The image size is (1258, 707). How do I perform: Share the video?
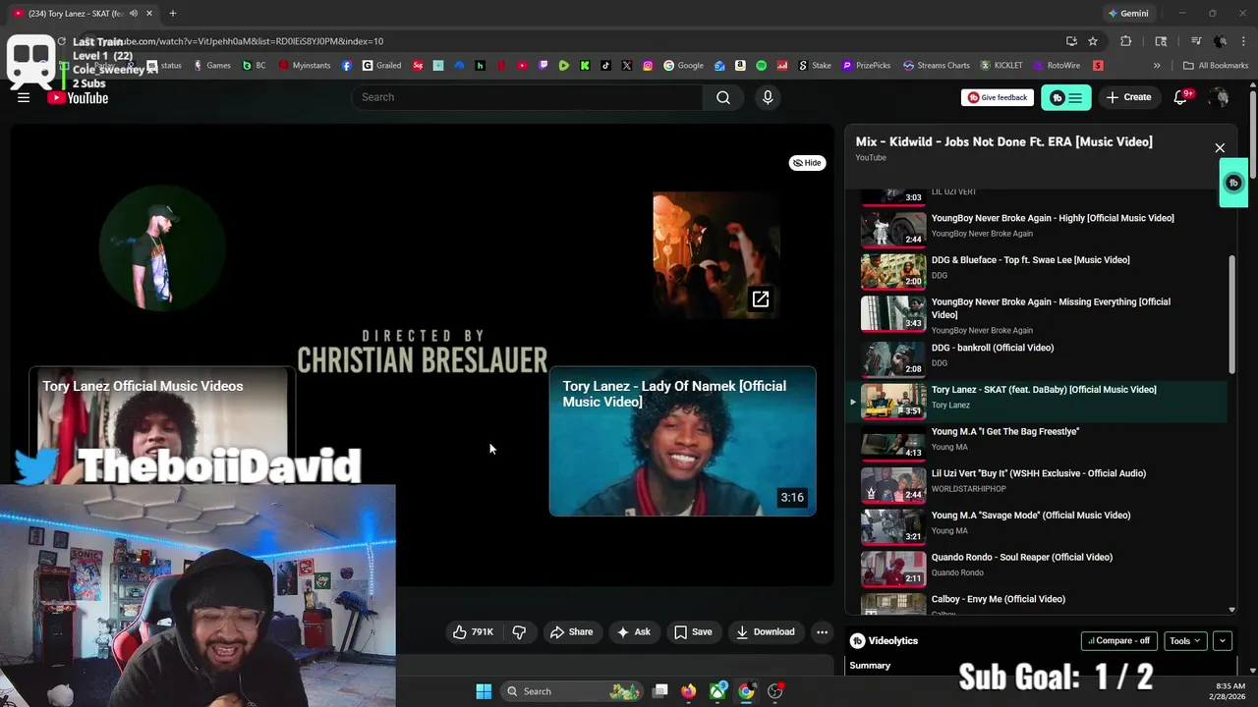point(572,631)
